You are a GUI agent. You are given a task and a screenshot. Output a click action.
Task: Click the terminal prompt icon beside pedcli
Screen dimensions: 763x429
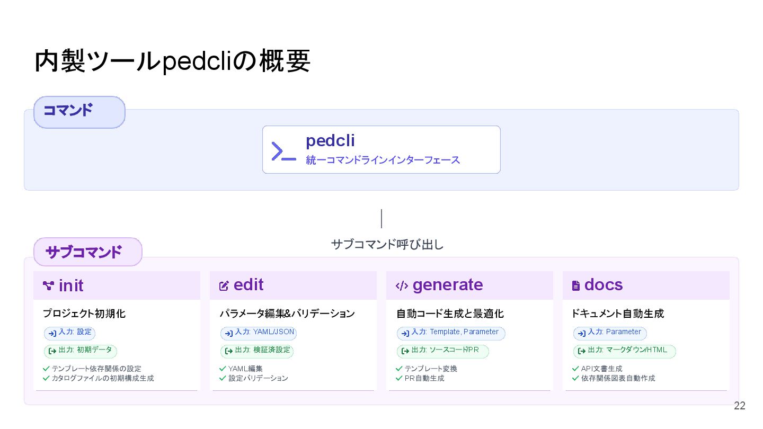coord(283,151)
